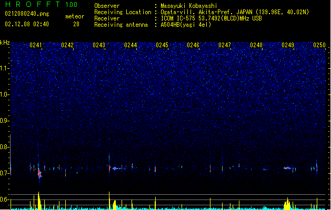Click the 'Receiving antenna' field label
This screenshot has width=331, height=210.
[x=121, y=25]
